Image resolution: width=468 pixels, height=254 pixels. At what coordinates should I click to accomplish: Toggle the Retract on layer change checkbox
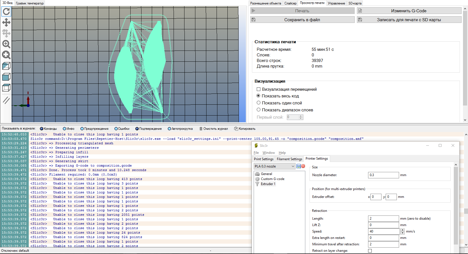[370, 251]
